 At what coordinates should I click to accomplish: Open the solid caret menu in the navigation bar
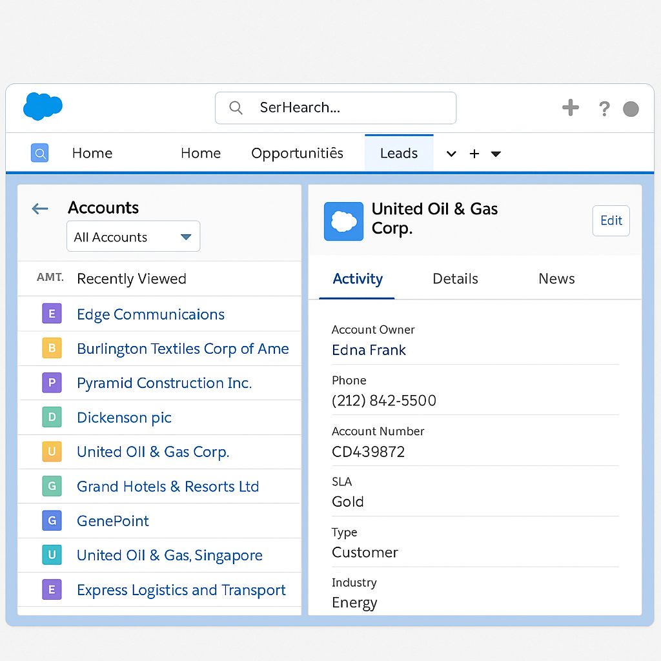(x=496, y=154)
